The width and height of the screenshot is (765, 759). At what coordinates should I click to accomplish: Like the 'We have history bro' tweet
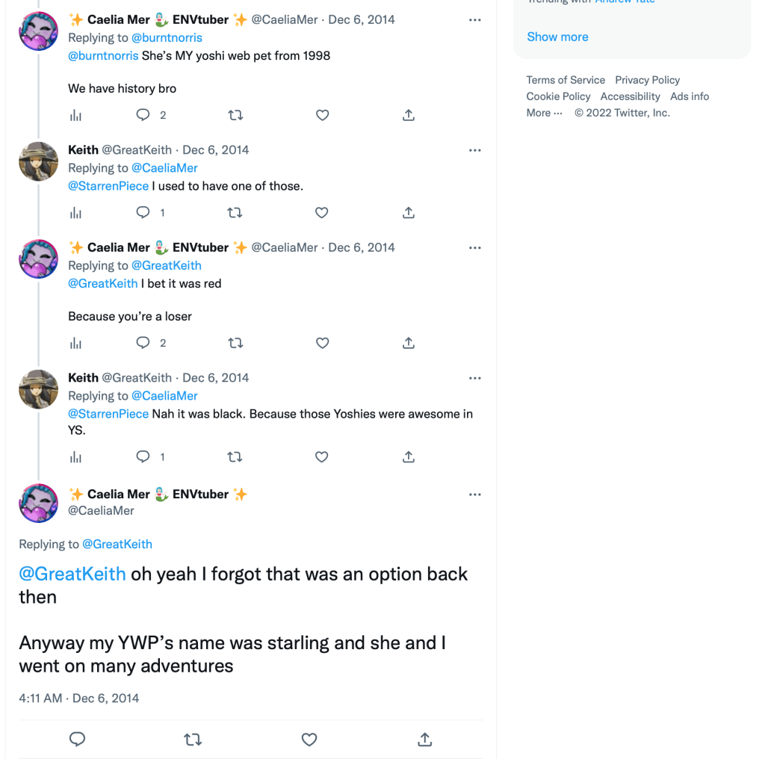(x=322, y=115)
